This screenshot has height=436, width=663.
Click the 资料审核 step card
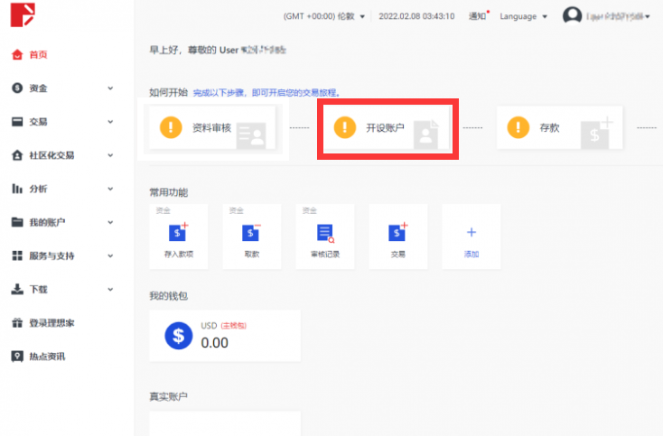click(213, 128)
